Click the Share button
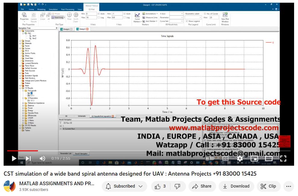This screenshot has height=196, width=298. [x=202, y=186]
